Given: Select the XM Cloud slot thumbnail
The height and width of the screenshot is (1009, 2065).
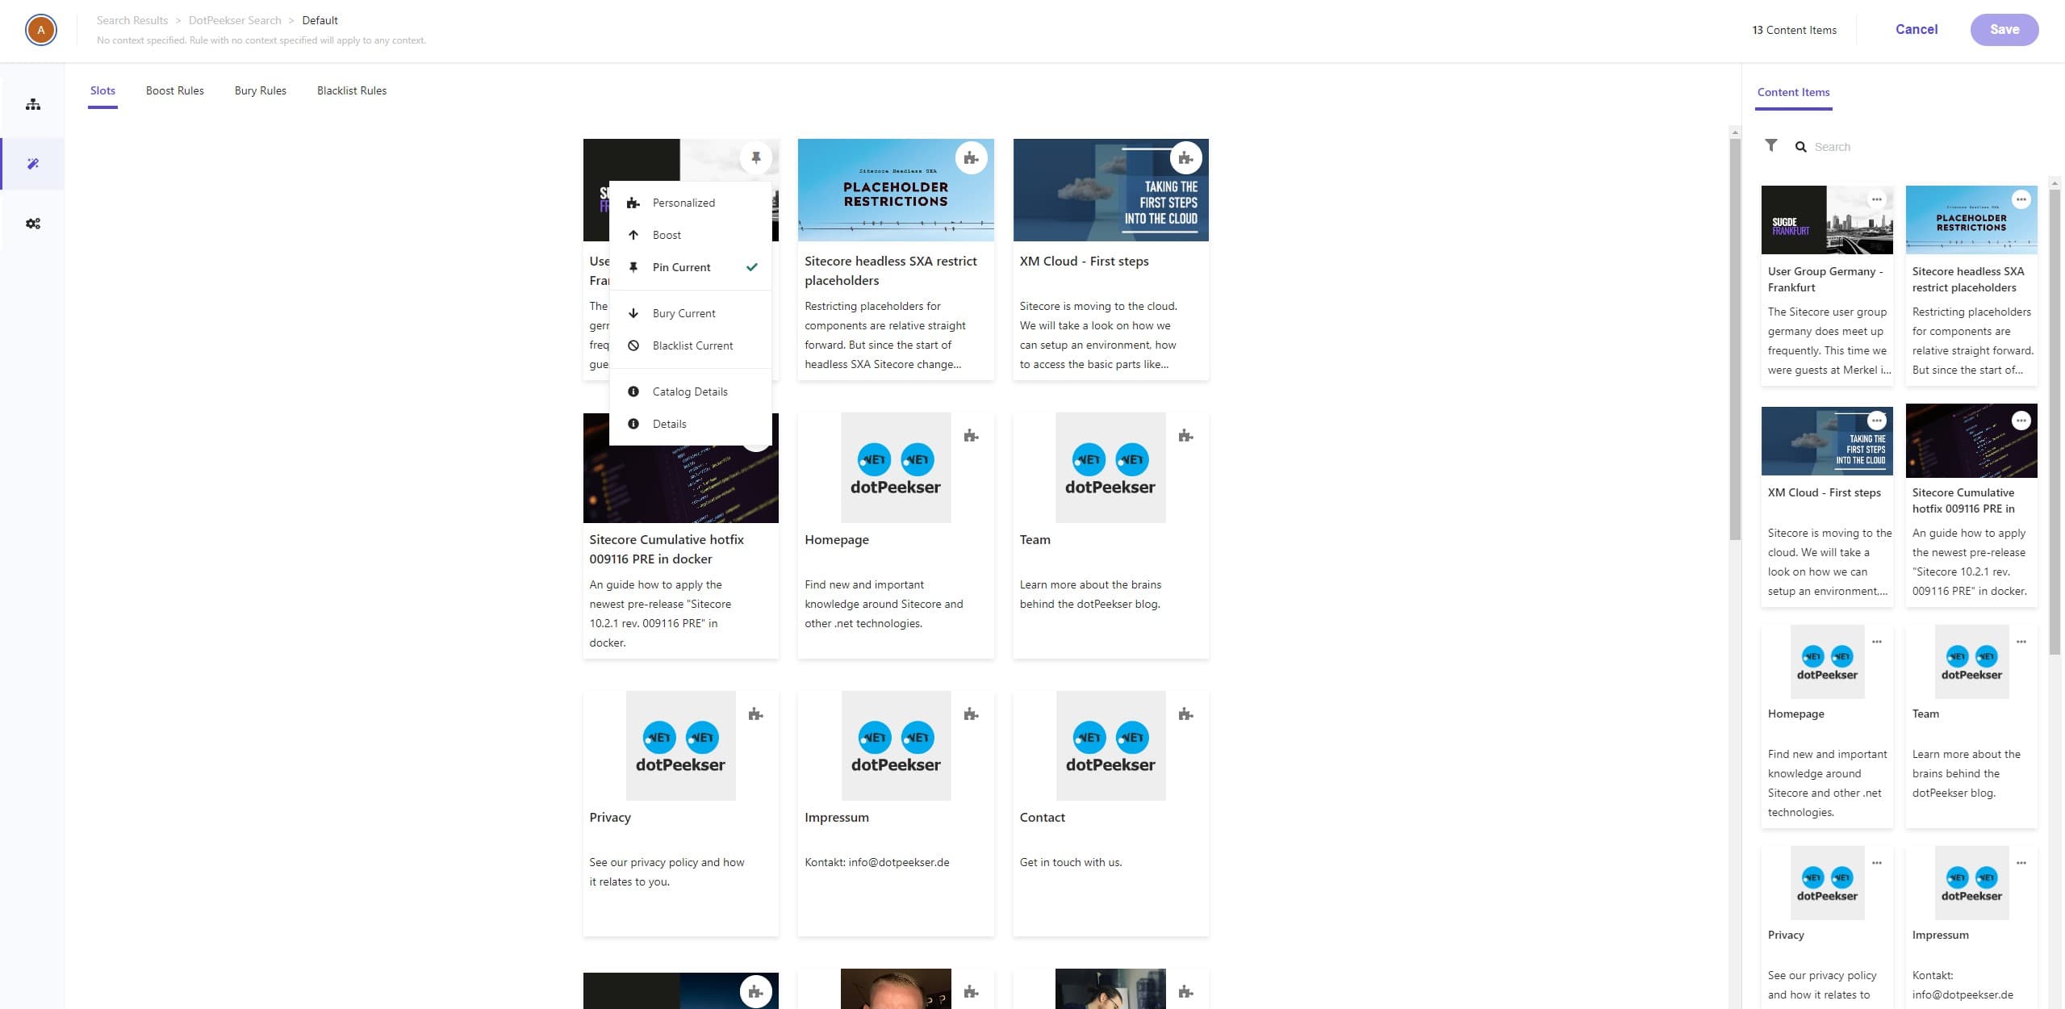Looking at the screenshot, I should coord(1110,190).
